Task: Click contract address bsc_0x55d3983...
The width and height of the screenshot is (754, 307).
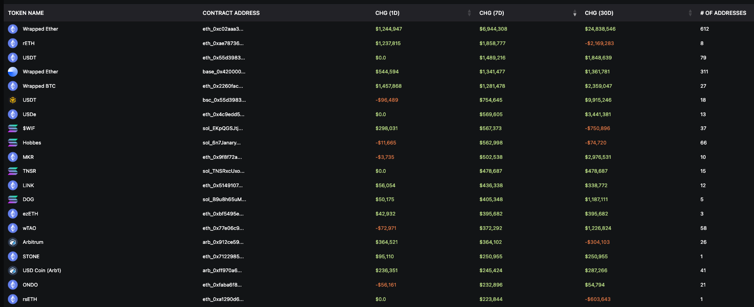Action: click(x=224, y=100)
